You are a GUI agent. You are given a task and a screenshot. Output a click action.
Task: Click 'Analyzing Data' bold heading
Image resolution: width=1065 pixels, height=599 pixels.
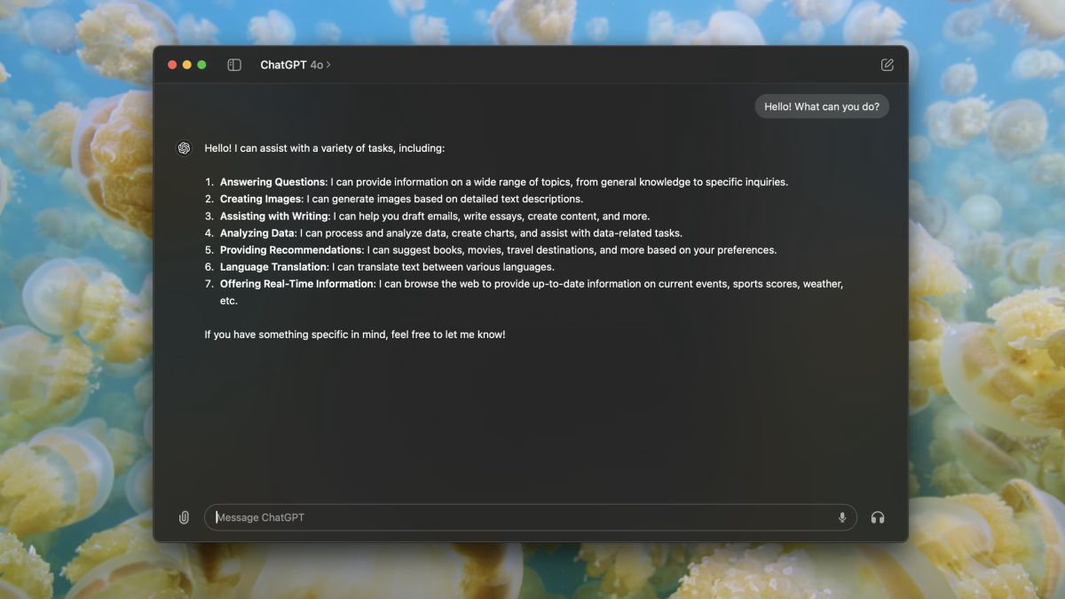pyautogui.click(x=257, y=233)
